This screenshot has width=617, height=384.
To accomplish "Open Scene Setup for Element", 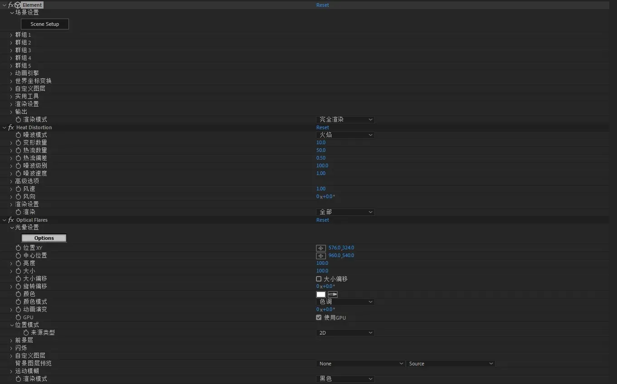I will (45, 24).
